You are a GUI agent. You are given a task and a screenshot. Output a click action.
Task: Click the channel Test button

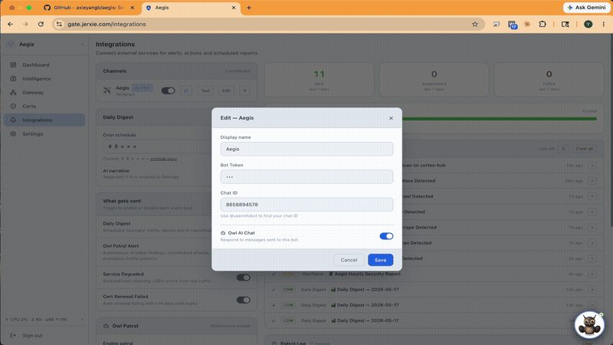(x=205, y=90)
